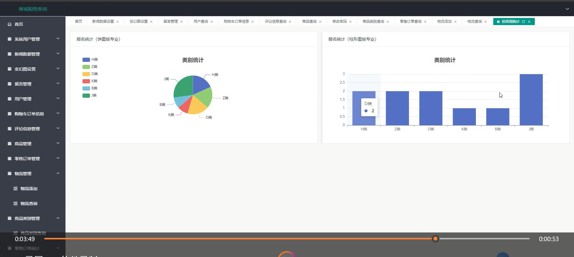Image resolution: width=574 pixels, height=257 pixels.
Task: Collapse 商品类别管理 menu chevron
Action: point(58,218)
